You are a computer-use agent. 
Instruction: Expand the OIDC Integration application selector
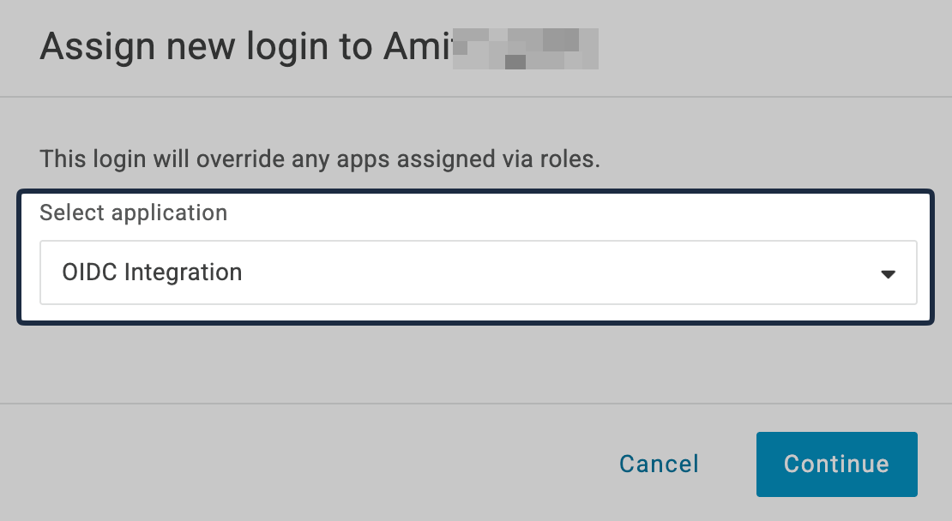tap(478, 272)
